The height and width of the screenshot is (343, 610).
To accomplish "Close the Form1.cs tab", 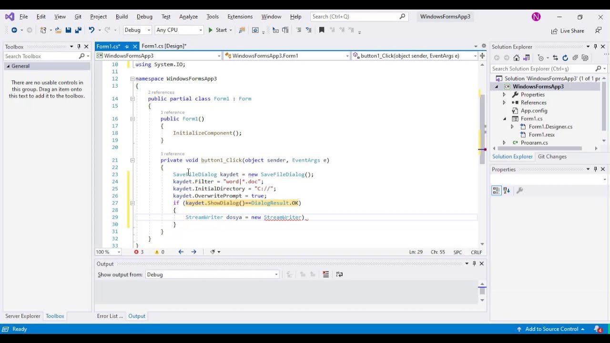I will pos(135,46).
